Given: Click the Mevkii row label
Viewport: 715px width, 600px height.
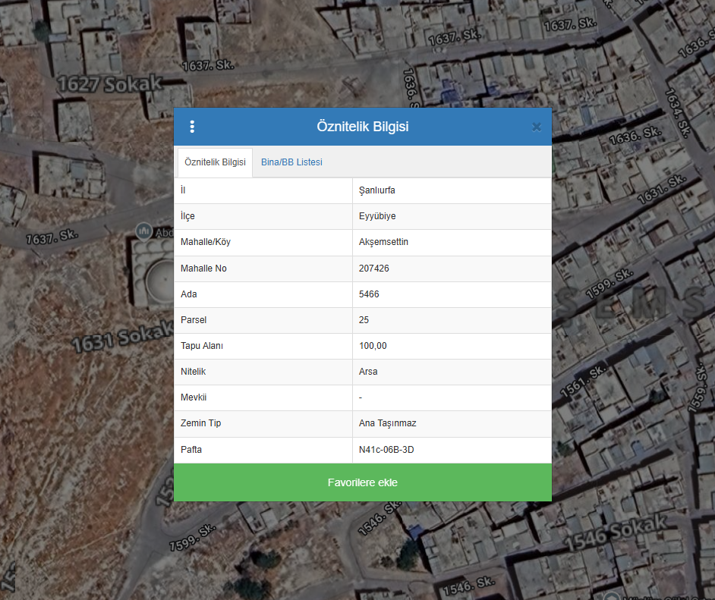Looking at the screenshot, I should point(194,397).
